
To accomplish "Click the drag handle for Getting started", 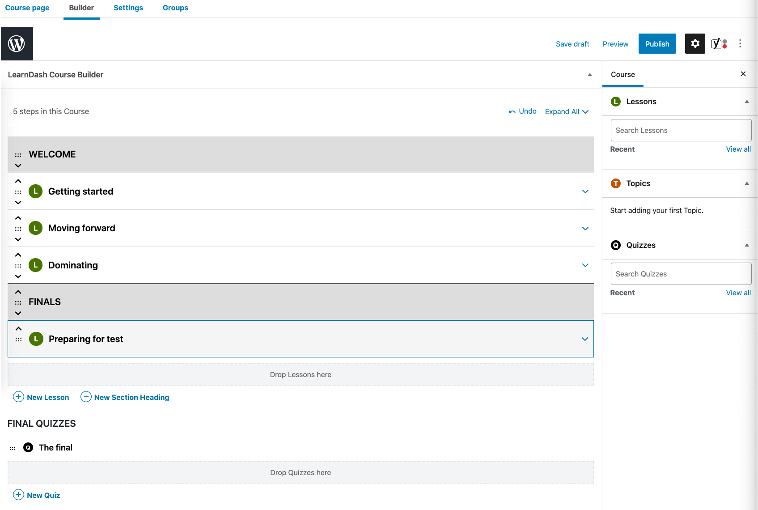I will (18, 192).
